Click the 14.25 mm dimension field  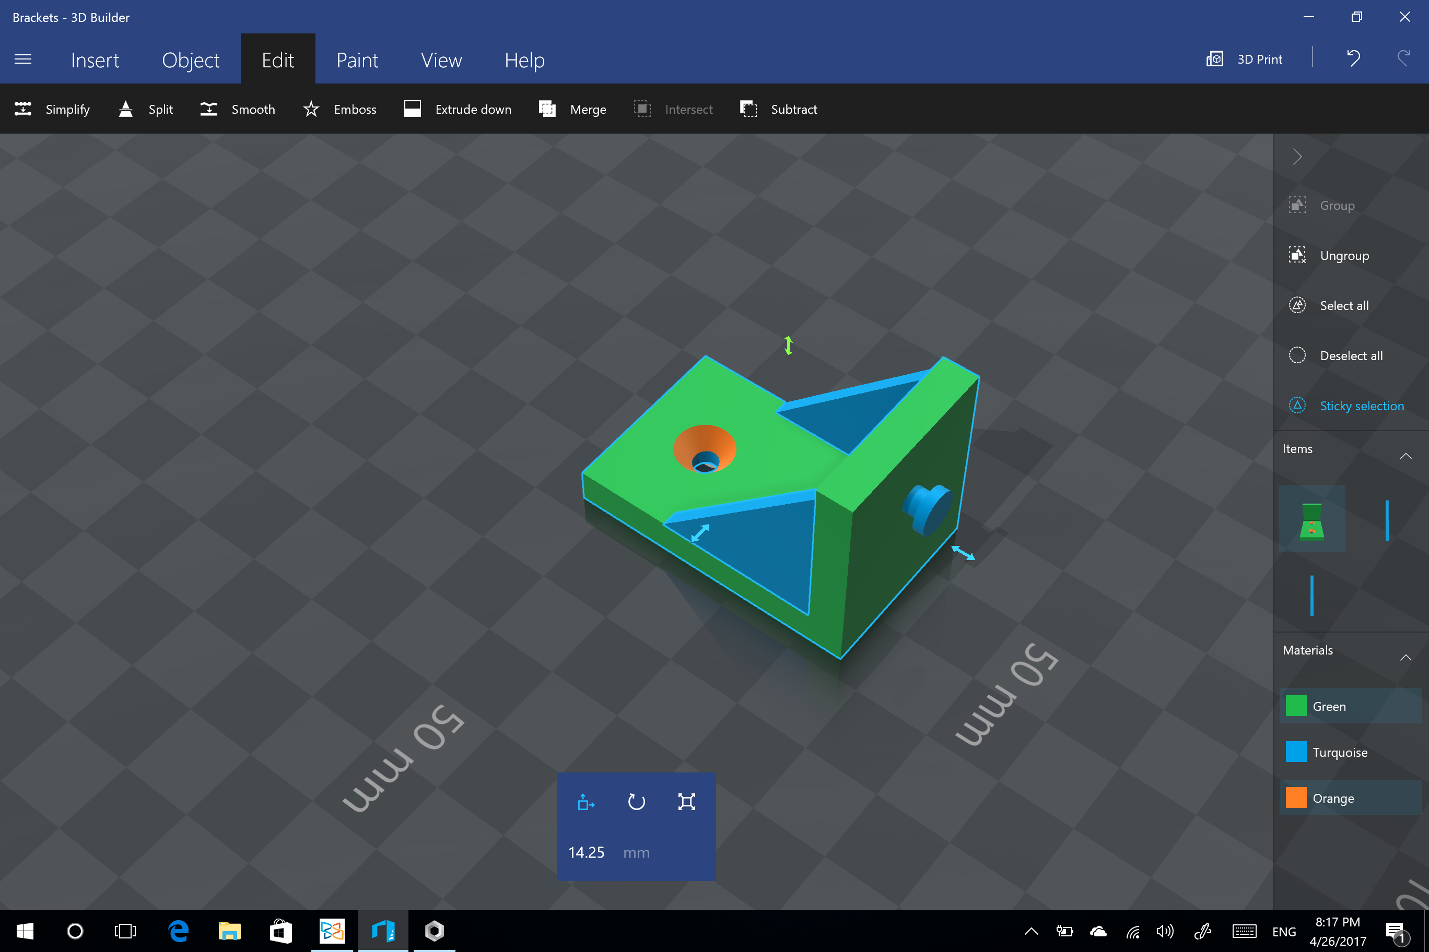(x=587, y=852)
